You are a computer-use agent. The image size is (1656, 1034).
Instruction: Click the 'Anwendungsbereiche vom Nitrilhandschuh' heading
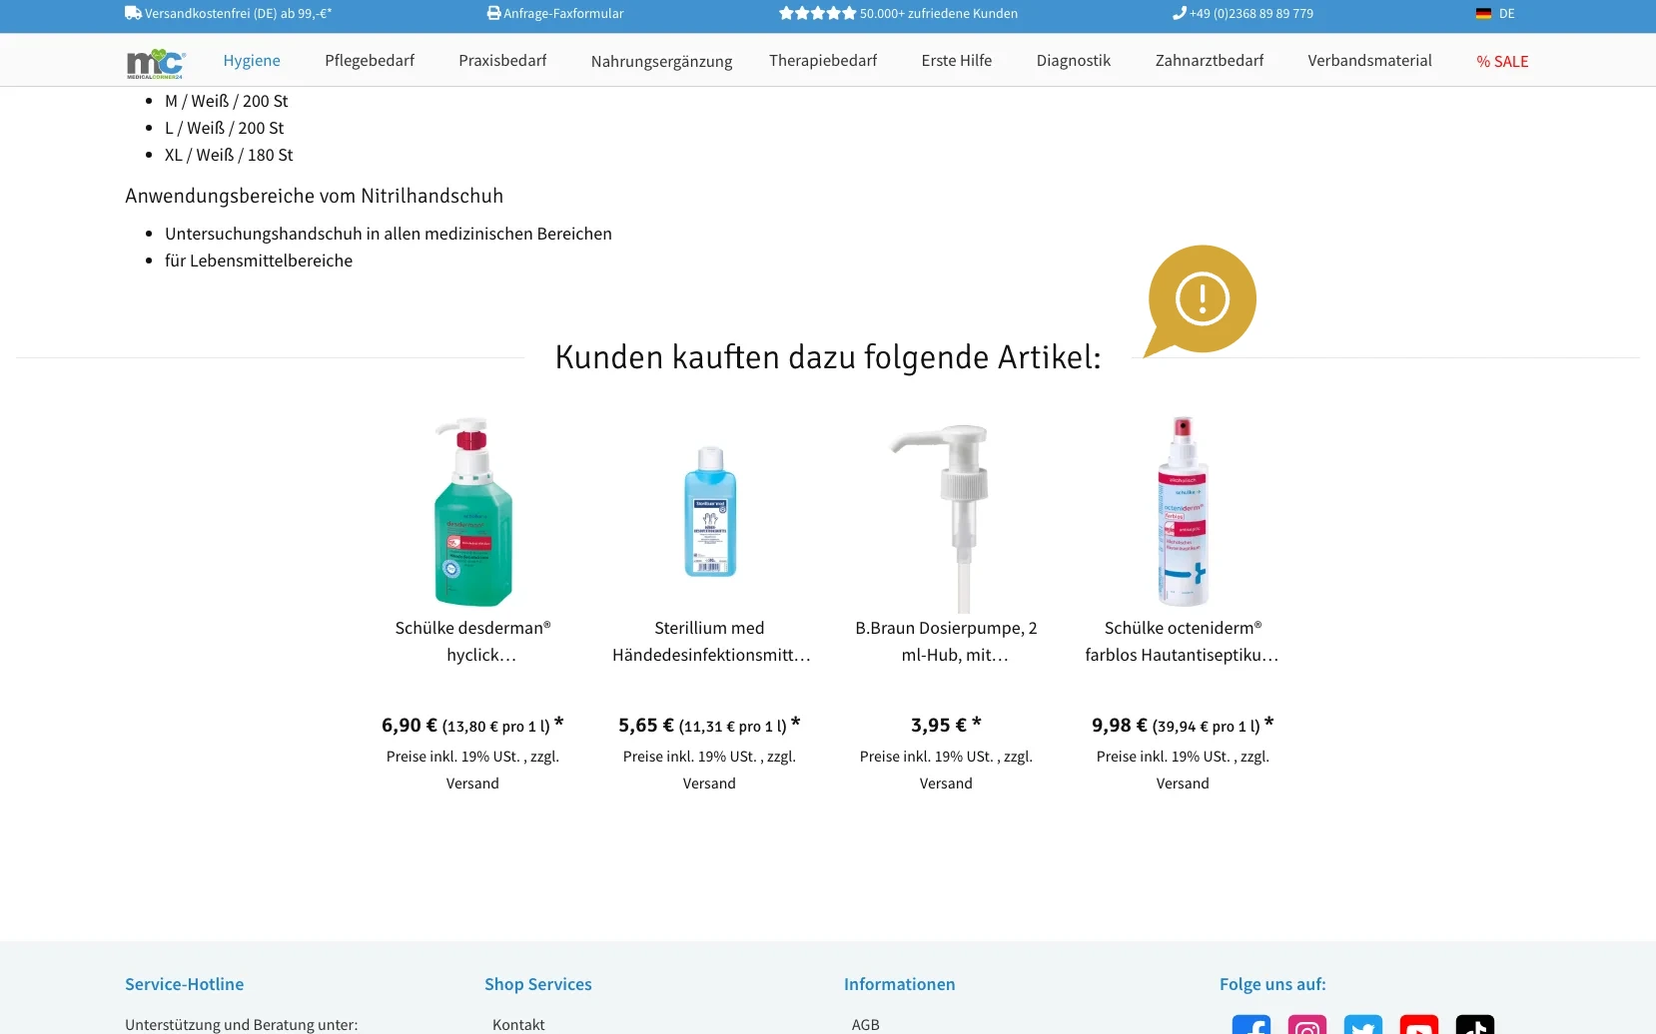(x=314, y=196)
